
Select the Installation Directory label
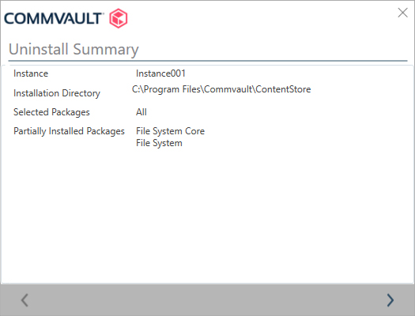pyautogui.click(x=57, y=93)
